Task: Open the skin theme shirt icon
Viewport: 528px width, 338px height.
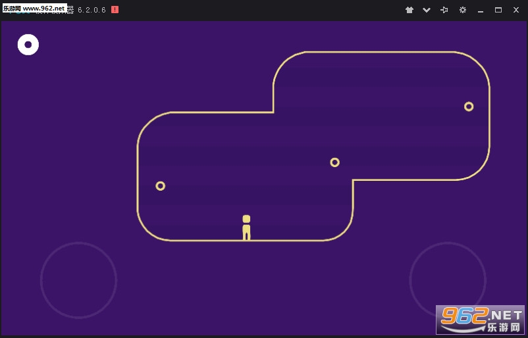Action: click(x=409, y=10)
